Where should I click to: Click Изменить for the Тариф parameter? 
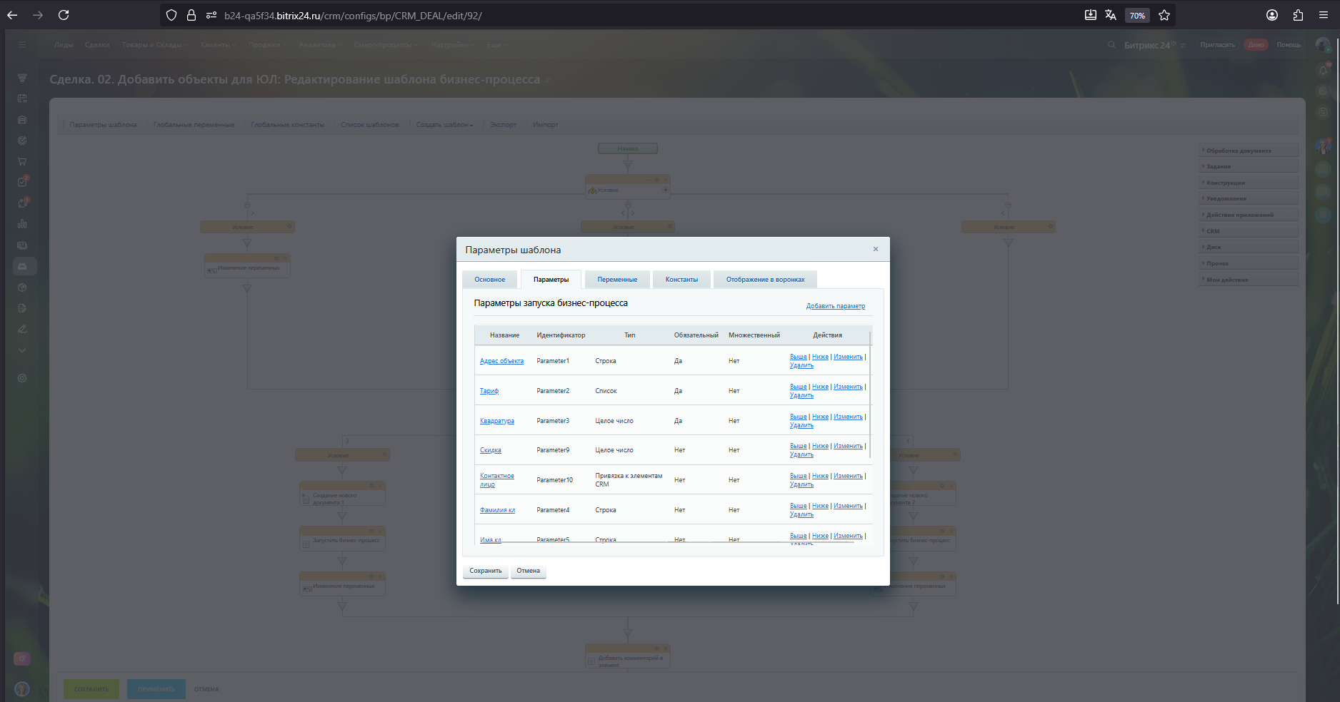click(x=848, y=387)
